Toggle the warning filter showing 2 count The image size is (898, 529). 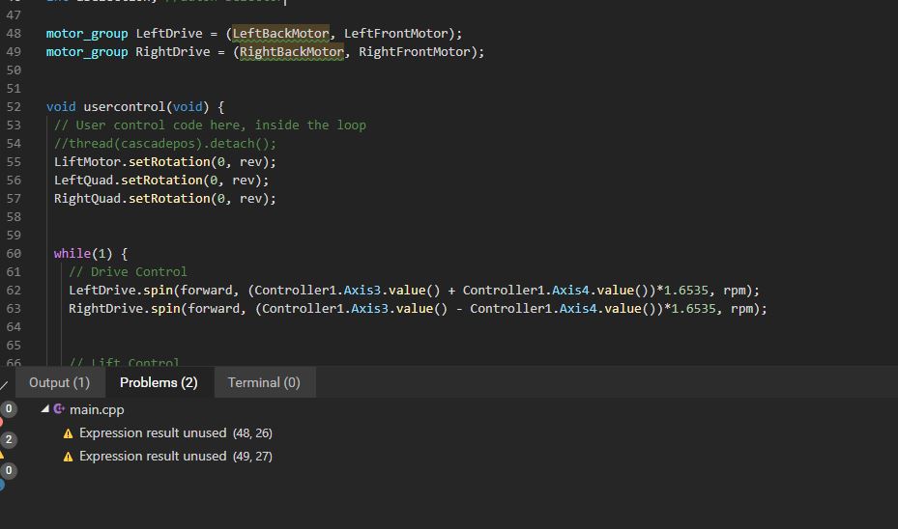(x=9, y=440)
